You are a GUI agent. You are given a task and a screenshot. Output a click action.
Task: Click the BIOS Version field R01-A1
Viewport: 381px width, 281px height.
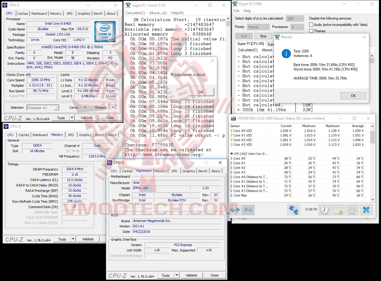click(177, 226)
